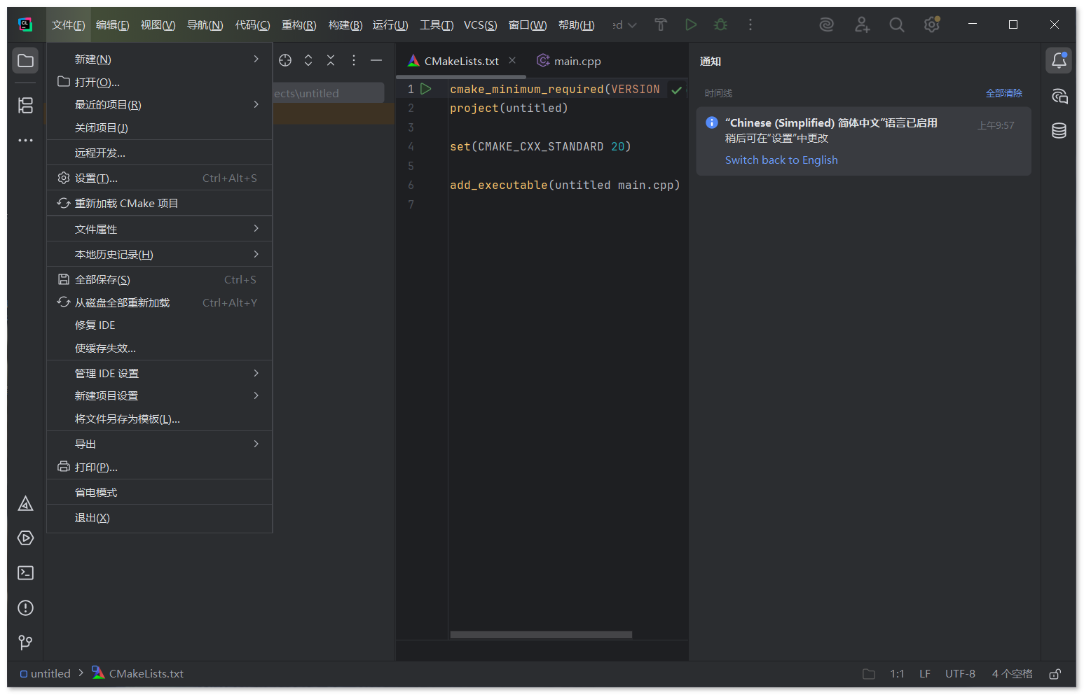Open the run configuration dropdown arrow

(632, 25)
